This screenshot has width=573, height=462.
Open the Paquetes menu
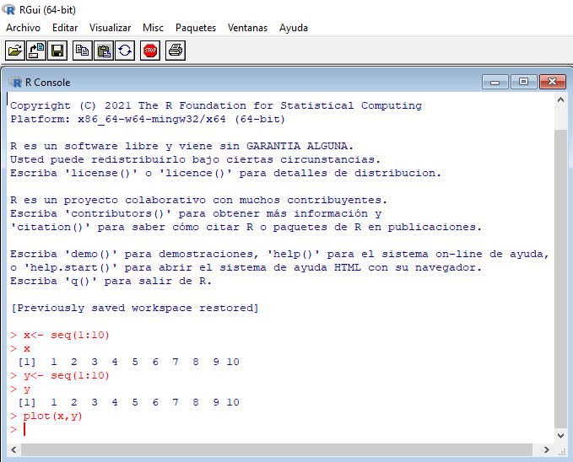pos(196,28)
